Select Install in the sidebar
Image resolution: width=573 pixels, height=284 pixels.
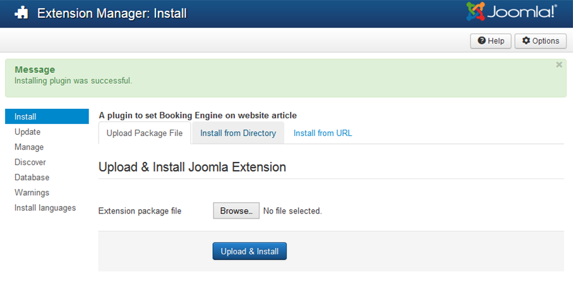coord(47,116)
